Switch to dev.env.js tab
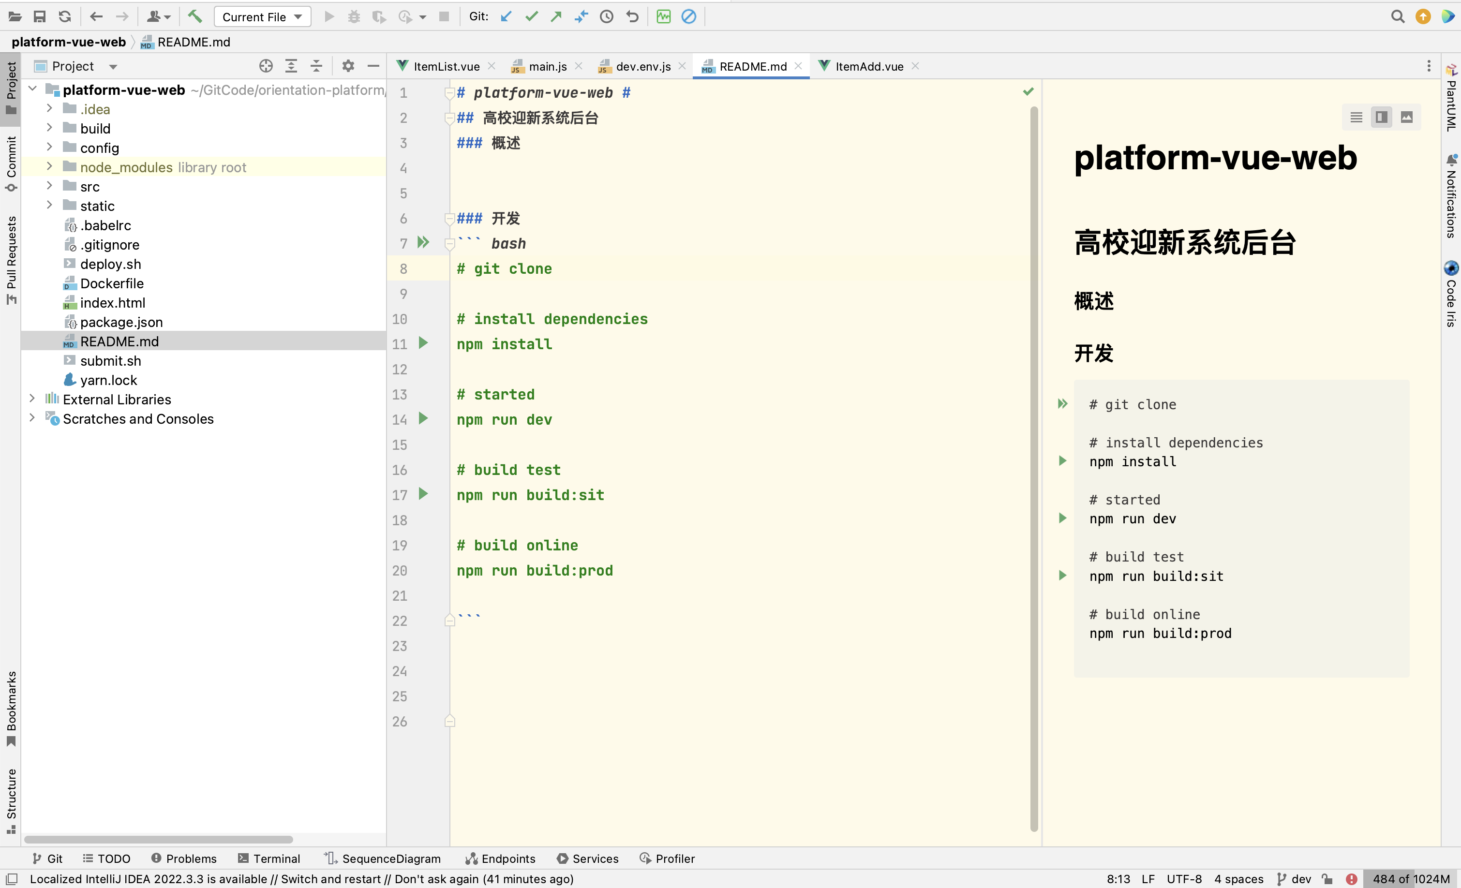This screenshot has height=888, width=1461. 643,66
